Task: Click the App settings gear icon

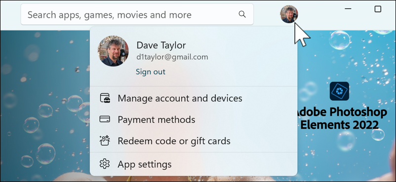Action: 105,164
